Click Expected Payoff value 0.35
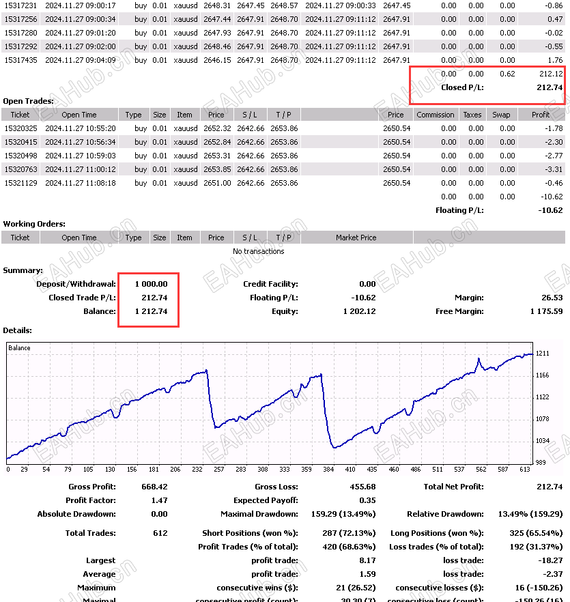Image resolution: width=570 pixels, height=602 pixels. 367,500
